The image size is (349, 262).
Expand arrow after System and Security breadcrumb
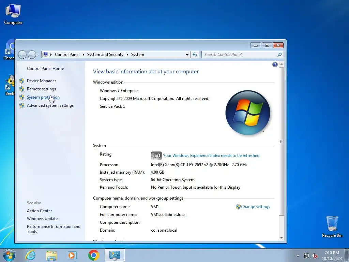point(127,55)
